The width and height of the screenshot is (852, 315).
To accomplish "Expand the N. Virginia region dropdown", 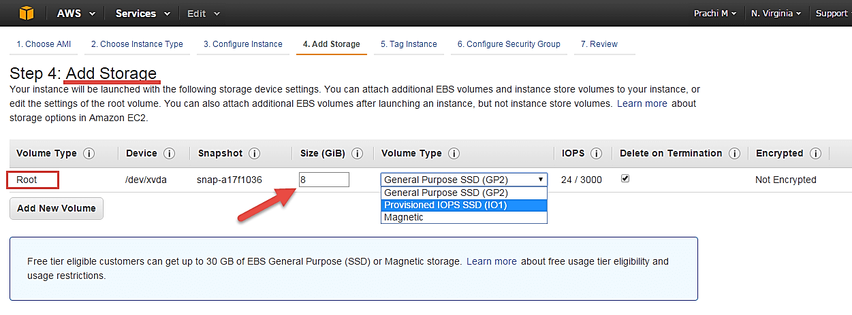I will 780,13.
